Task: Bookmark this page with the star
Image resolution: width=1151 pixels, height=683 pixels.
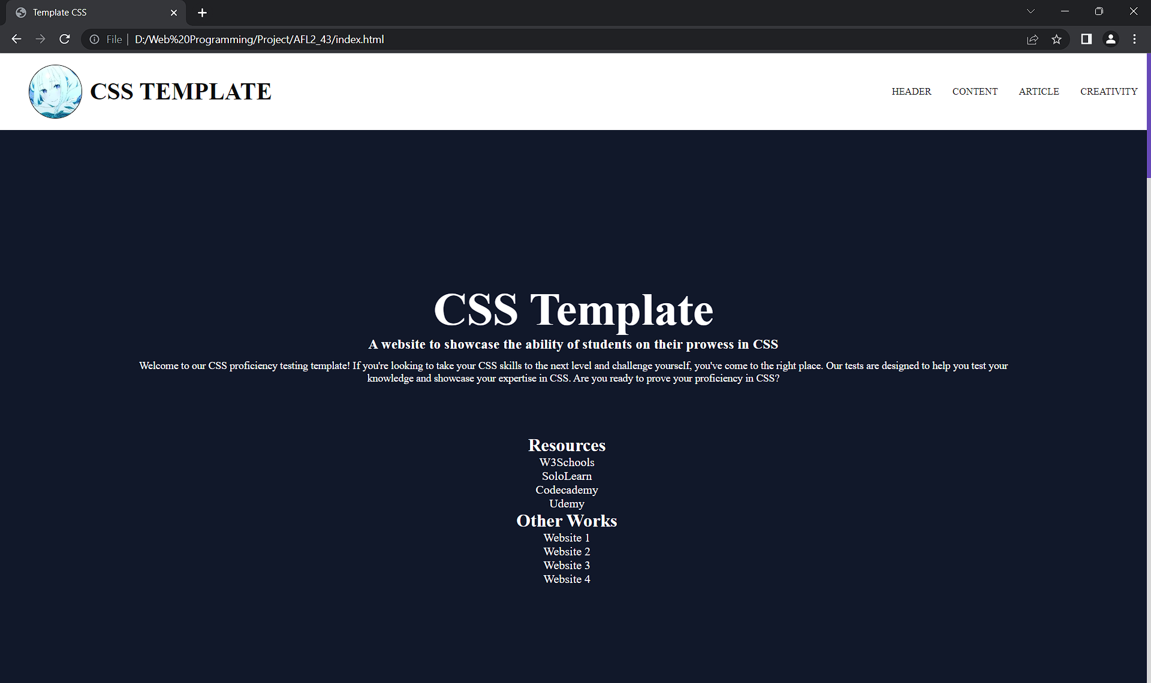Action: coord(1056,40)
